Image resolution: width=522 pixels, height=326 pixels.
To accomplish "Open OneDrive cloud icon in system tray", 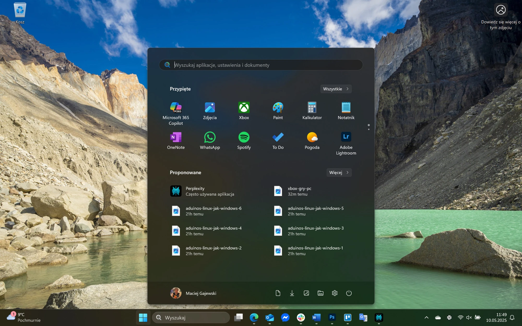I will click(438, 317).
